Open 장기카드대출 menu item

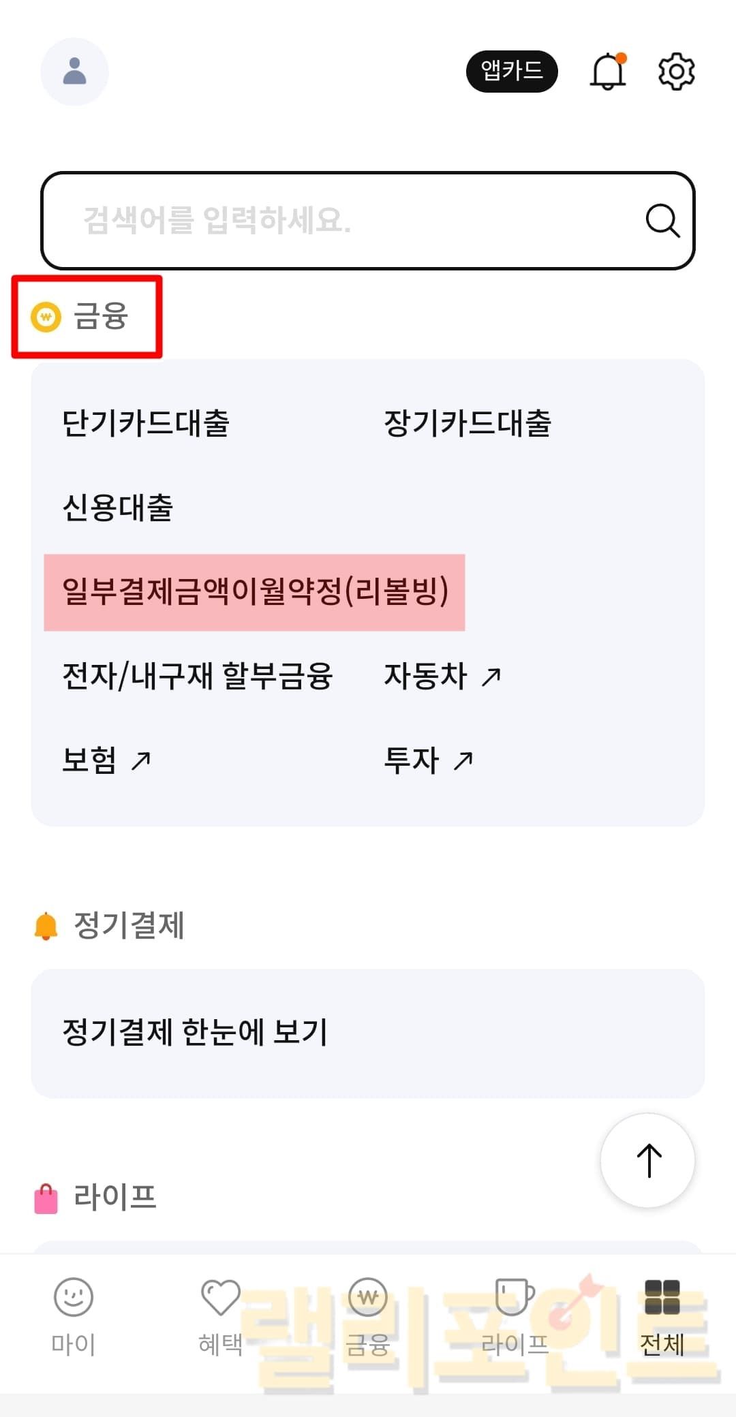pyautogui.click(x=467, y=423)
